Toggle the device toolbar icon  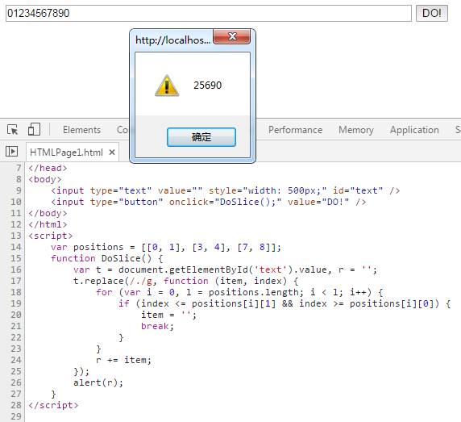coord(34,129)
